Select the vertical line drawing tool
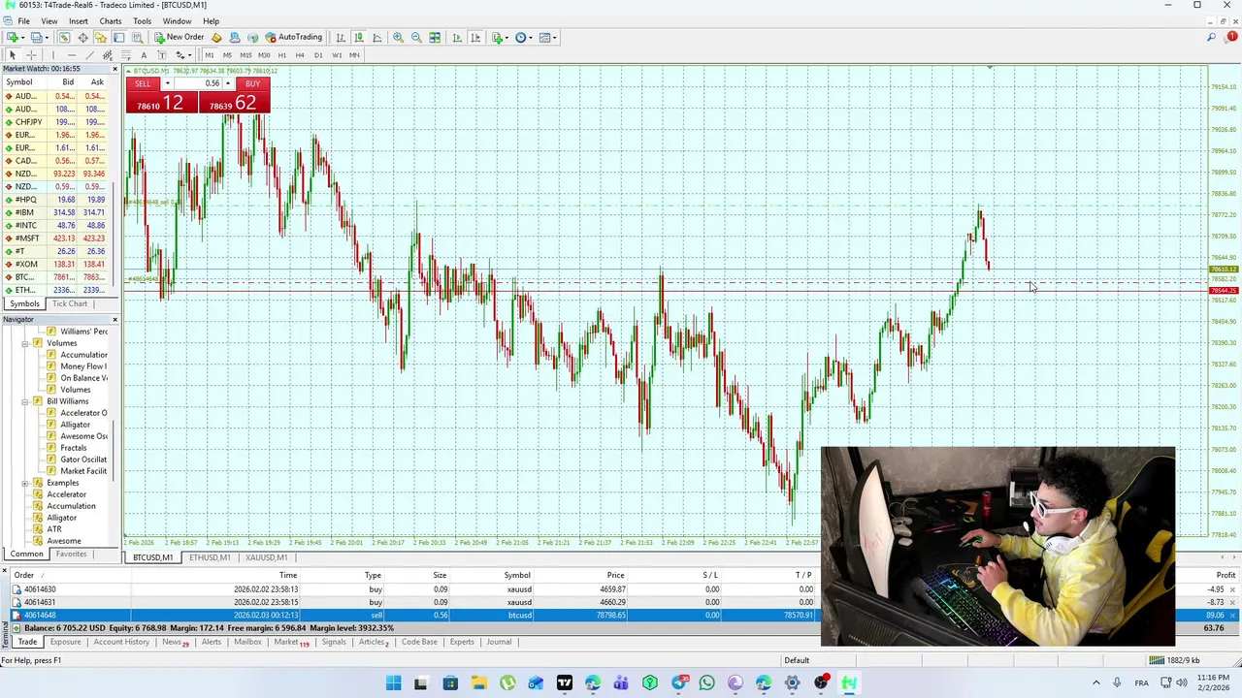 (53, 55)
